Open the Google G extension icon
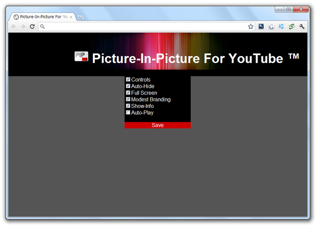This screenshot has width=317, height=226. coord(271,27)
